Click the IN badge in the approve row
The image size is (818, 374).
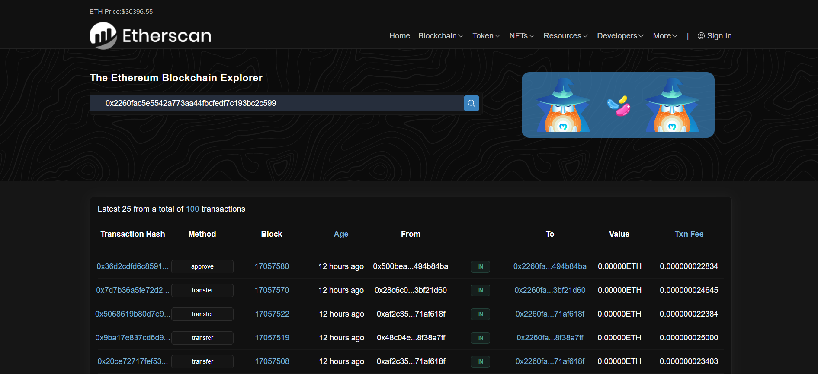coord(480,266)
